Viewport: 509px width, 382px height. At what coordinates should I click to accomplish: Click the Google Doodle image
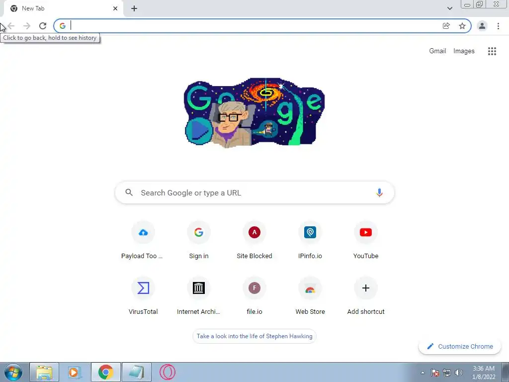tap(254, 113)
